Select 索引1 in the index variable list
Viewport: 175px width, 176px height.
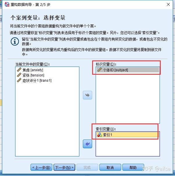click(127, 135)
